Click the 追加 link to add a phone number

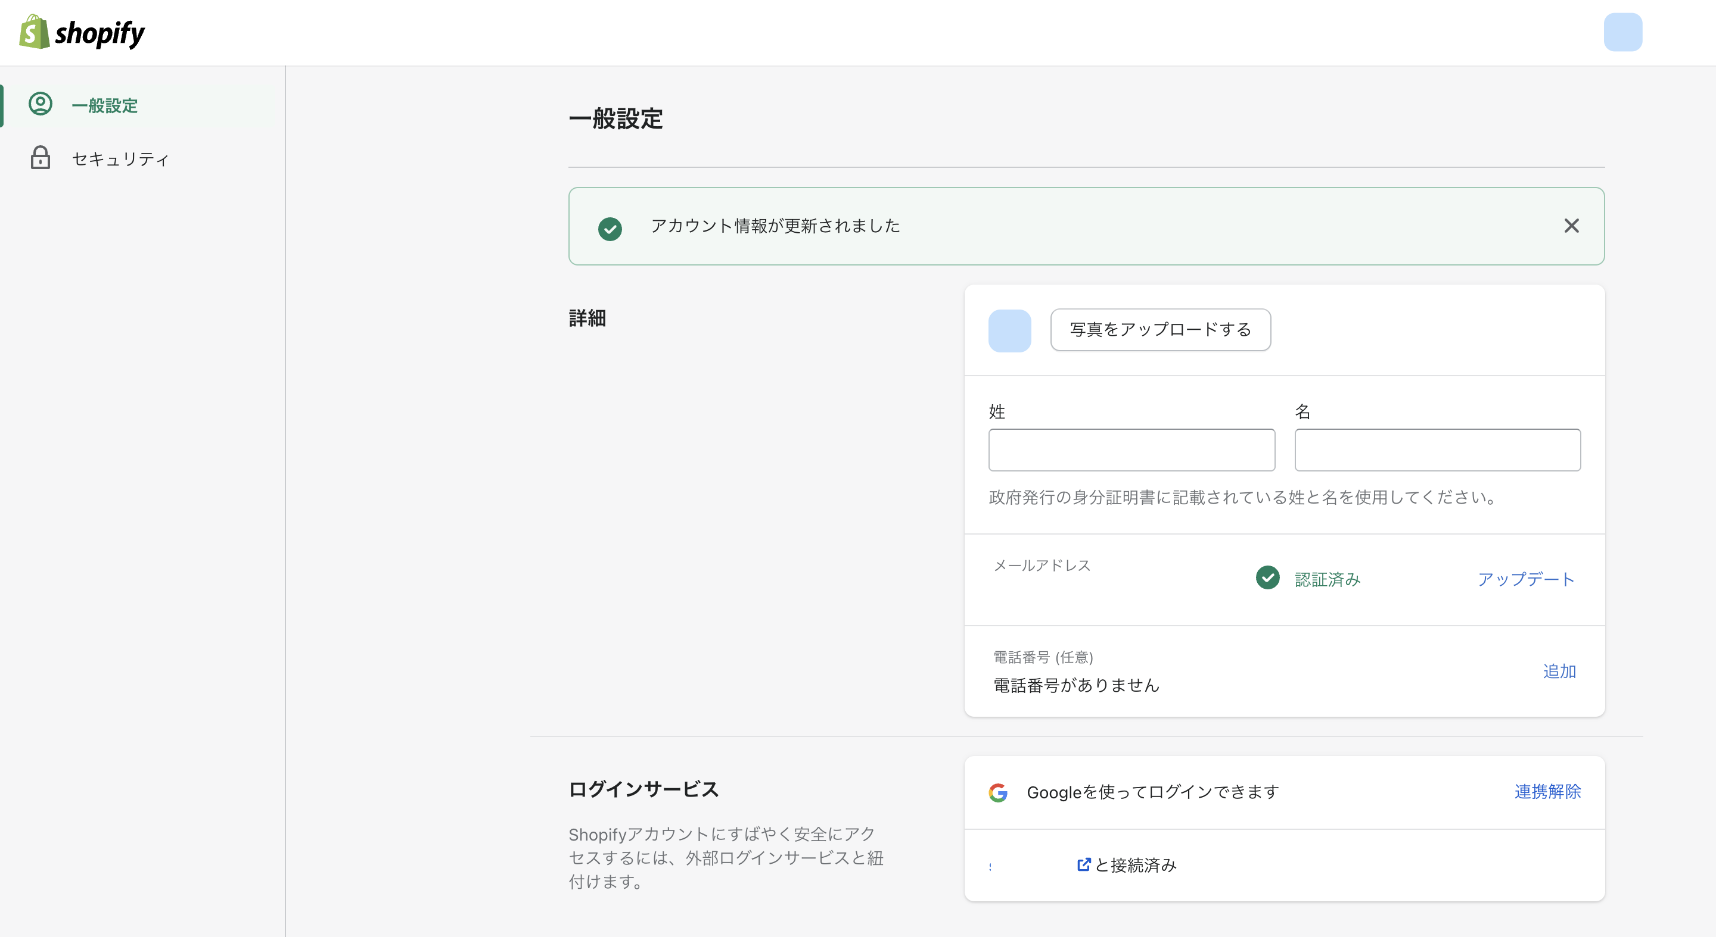click(1559, 671)
